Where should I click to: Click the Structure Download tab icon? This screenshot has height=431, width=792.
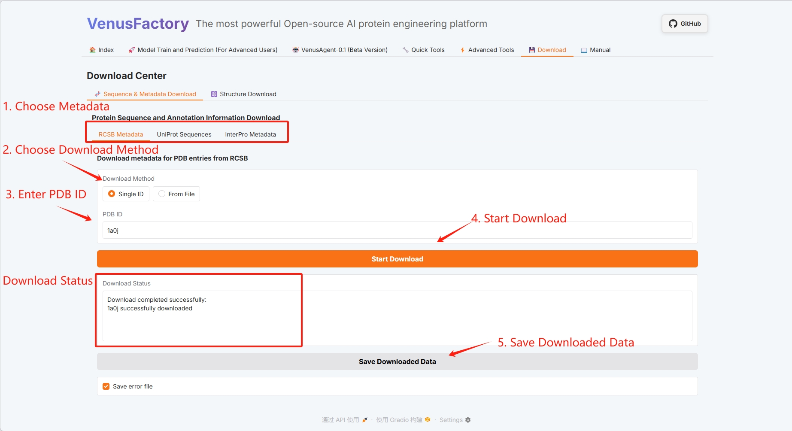(x=214, y=94)
